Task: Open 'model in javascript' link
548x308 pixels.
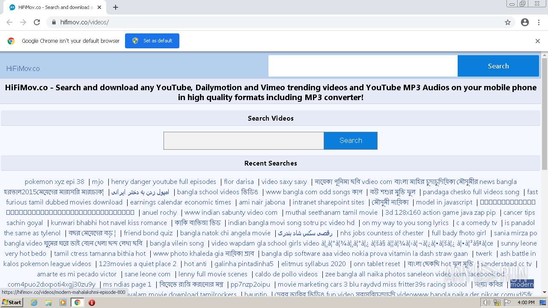Action: (x=444, y=202)
